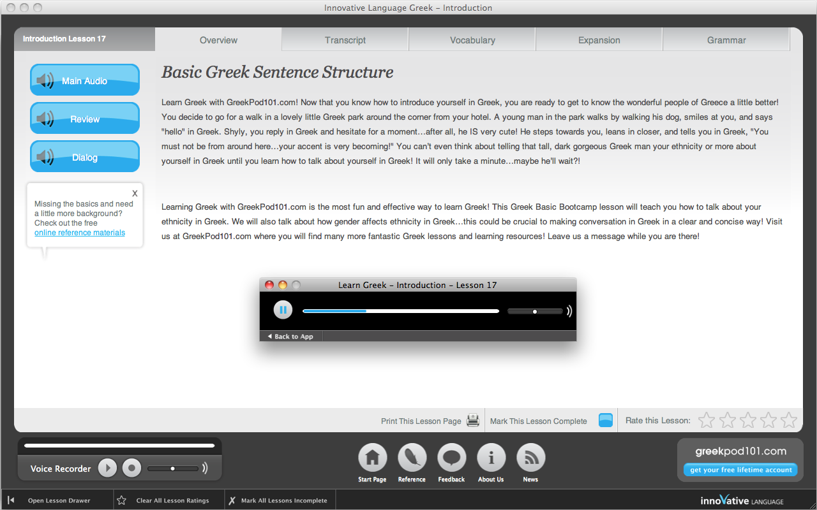
Task: Switch to the Vocabulary tab
Action: [472, 40]
